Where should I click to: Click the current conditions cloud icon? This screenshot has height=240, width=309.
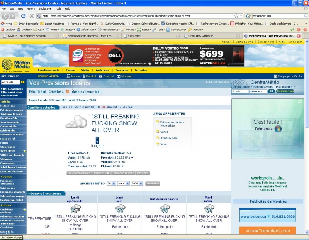point(76,122)
